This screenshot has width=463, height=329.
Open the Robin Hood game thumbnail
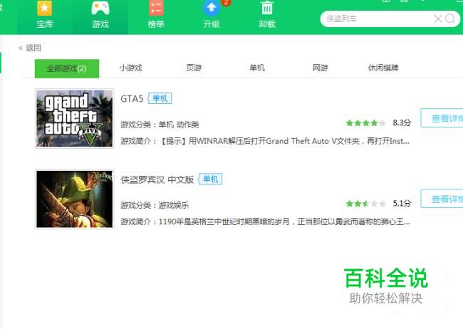pyautogui.click(x=74, y=199)
